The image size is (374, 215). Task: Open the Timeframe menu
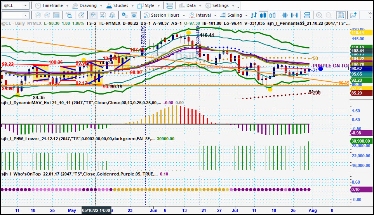52,5
